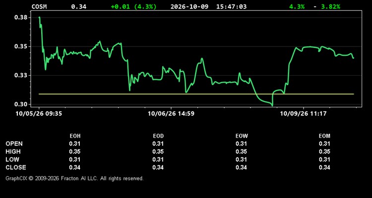Select the 0.34 price beside COSM ticker

[79, 6]
